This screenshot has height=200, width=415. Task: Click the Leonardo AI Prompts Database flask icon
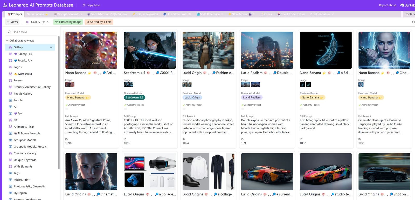pos(5,5)
